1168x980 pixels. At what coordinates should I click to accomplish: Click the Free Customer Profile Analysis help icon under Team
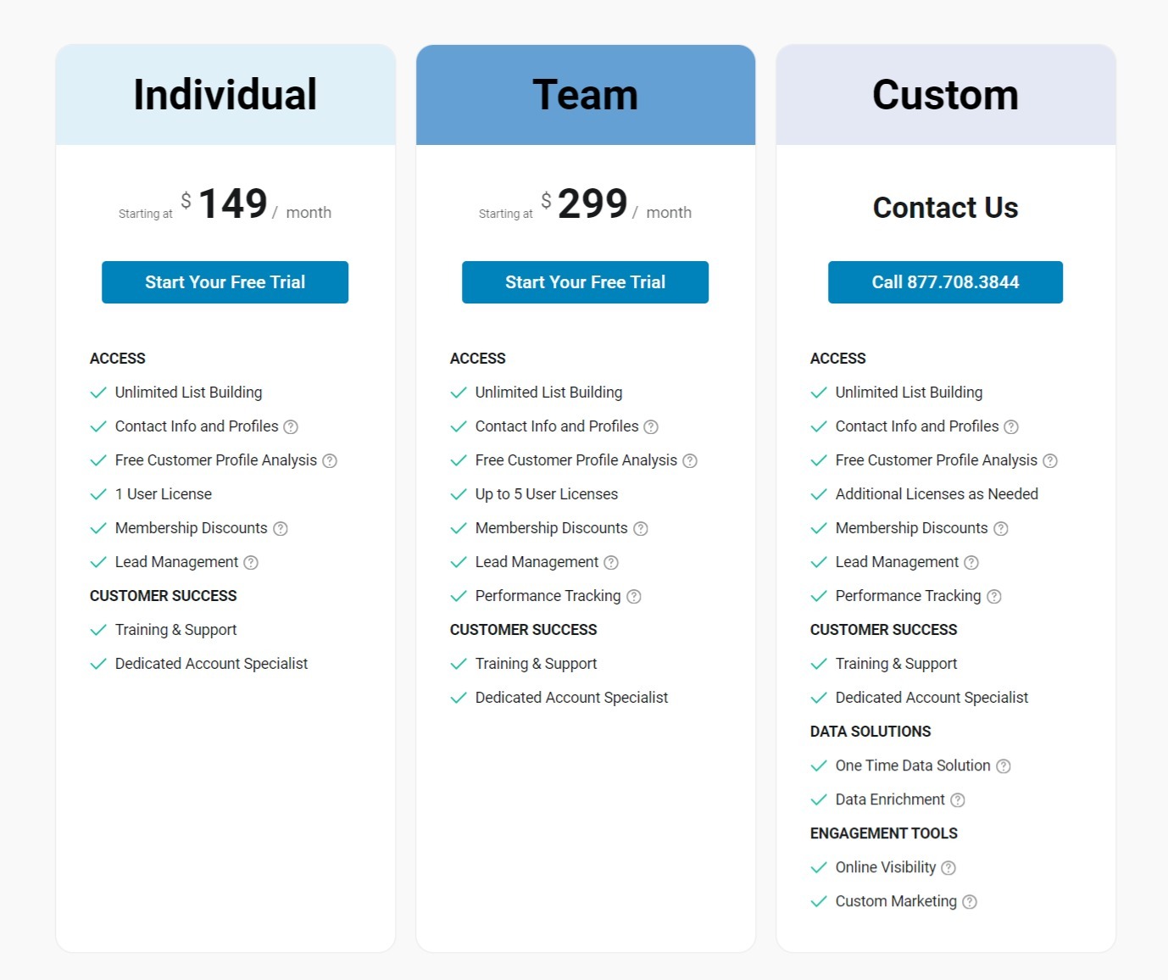click(x=690, y=460)
